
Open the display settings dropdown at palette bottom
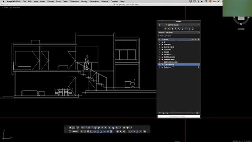198,113
